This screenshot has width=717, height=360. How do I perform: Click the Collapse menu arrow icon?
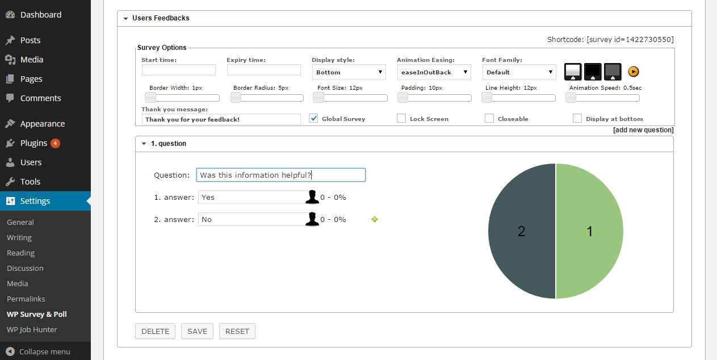pos(10,351)
